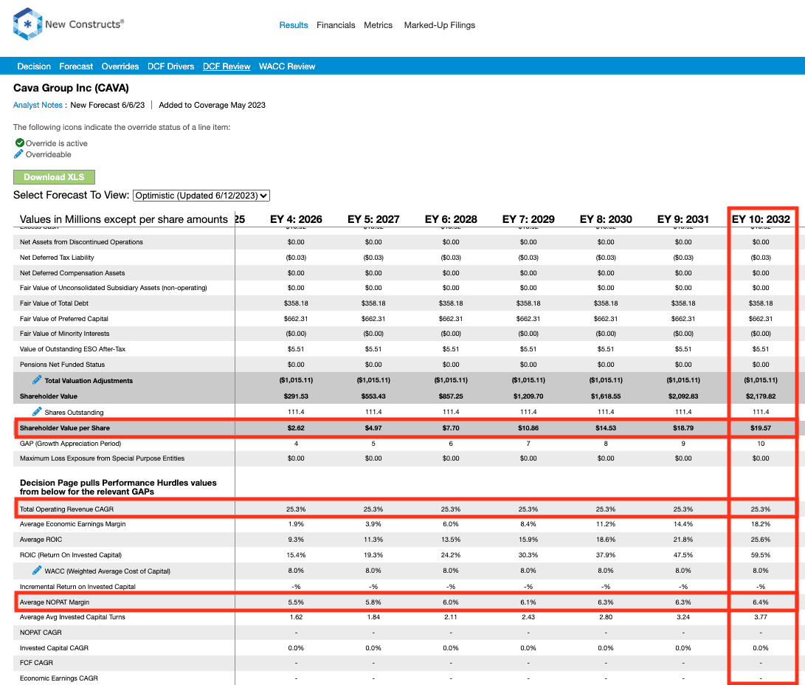
Task: Open the Marked-Up Filings tab
Action: pos(440,25)
